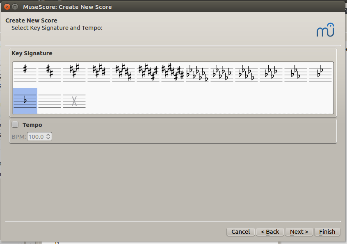Click the Cancel button
Screen dimensions: 347x244
[240, 232]
